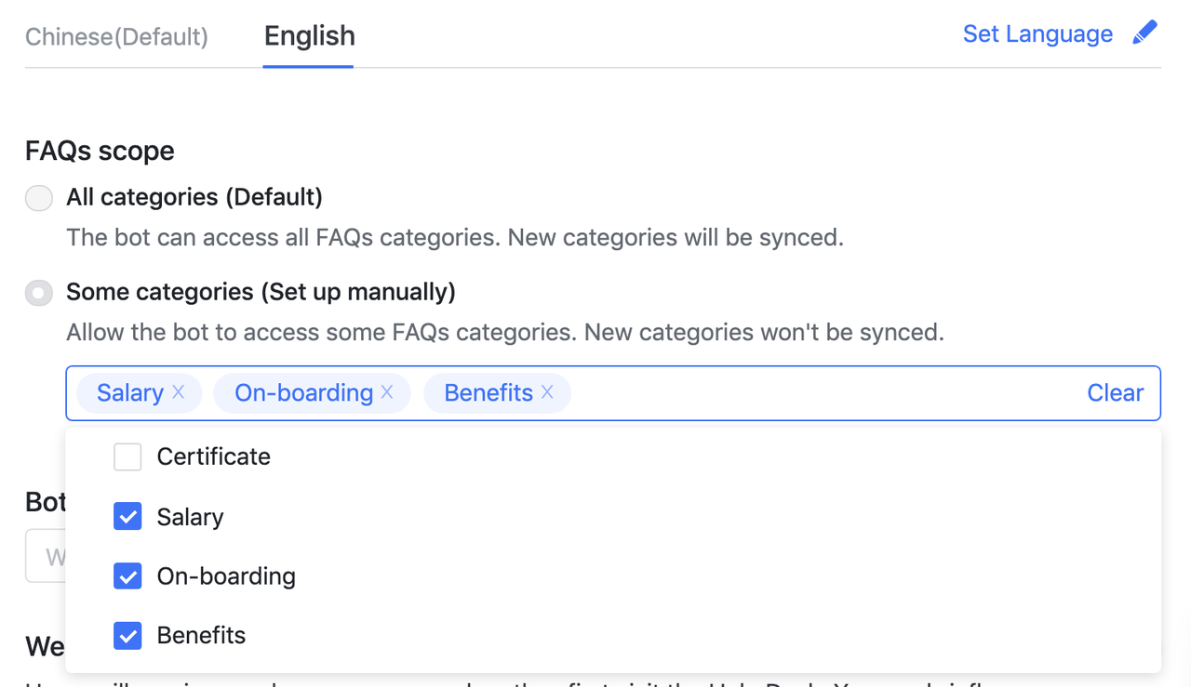
Task: Check the Certificate checkbox
Action: click(x=127, y=456)
